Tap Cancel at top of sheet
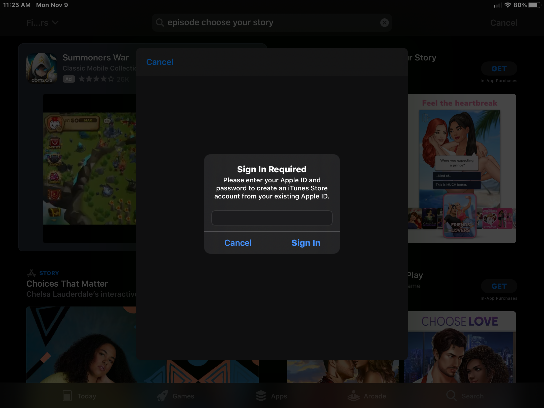This screenshot has width=544, height=408. pyautogui.click(x=160, y=62)
